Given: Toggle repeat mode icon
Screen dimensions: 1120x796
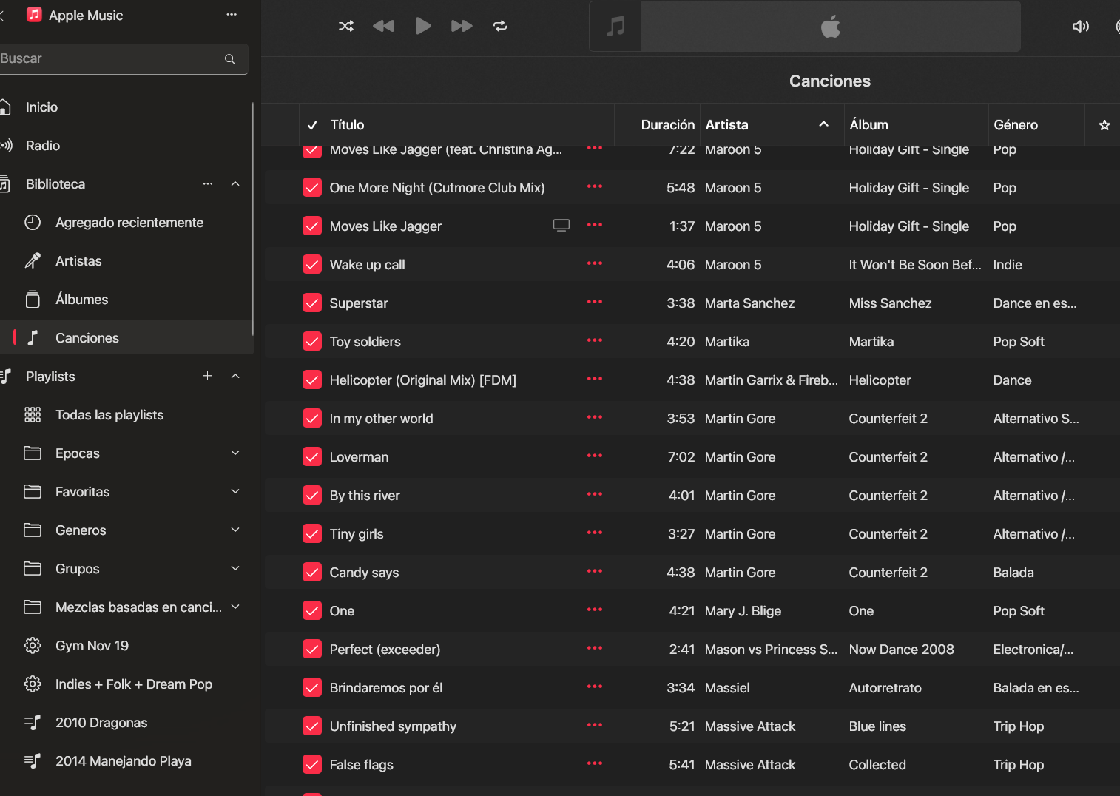Looking at the screenshot, I should click(500, 26).
